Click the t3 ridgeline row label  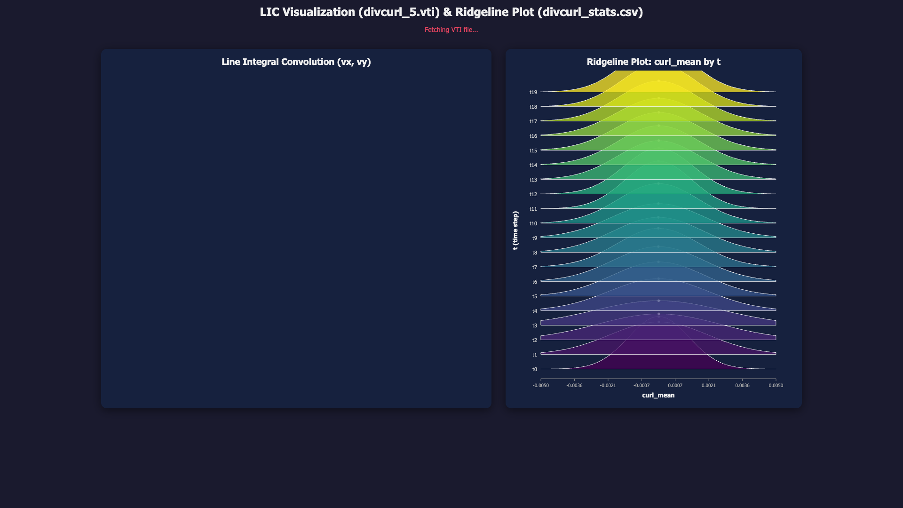point(534,325)
